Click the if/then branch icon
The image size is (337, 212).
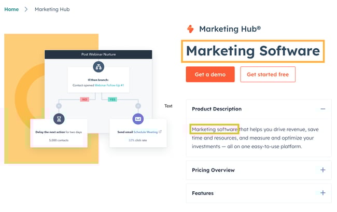[x=98, y=66]
